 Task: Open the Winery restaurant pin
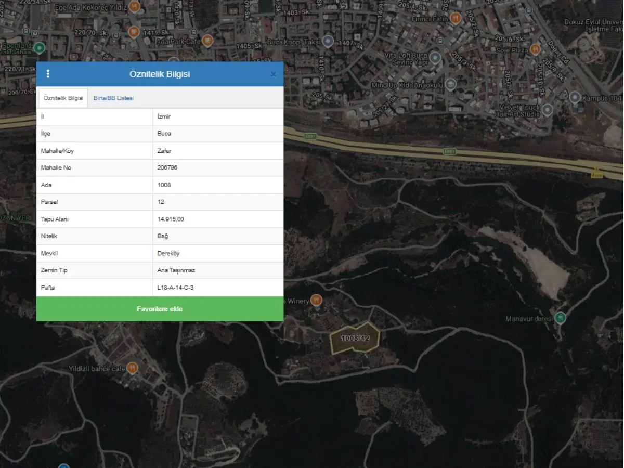pyautogui.click(x=316, y=300)
